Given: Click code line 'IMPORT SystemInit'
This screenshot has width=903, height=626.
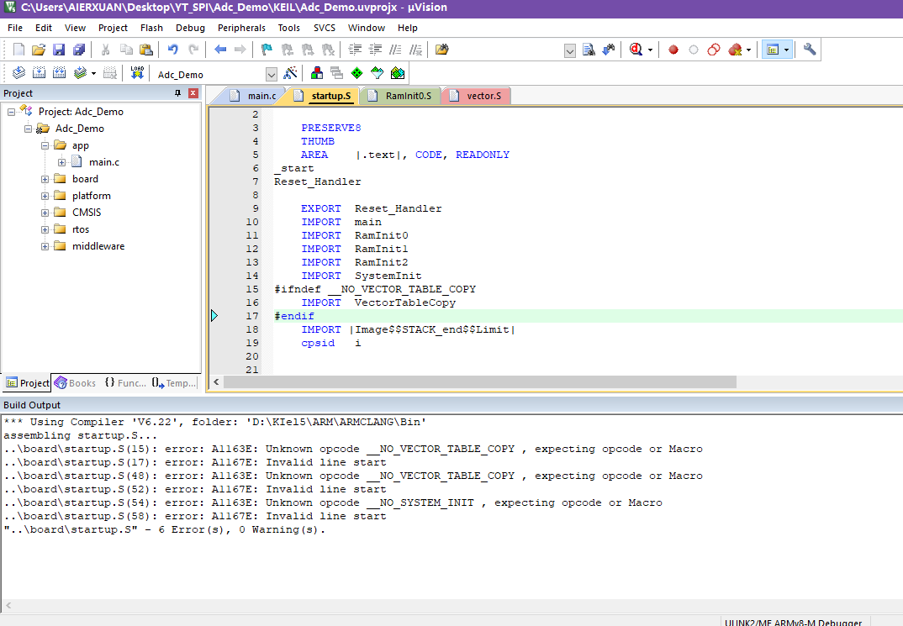Looking at the screenshot, I should tap(361, 276).
